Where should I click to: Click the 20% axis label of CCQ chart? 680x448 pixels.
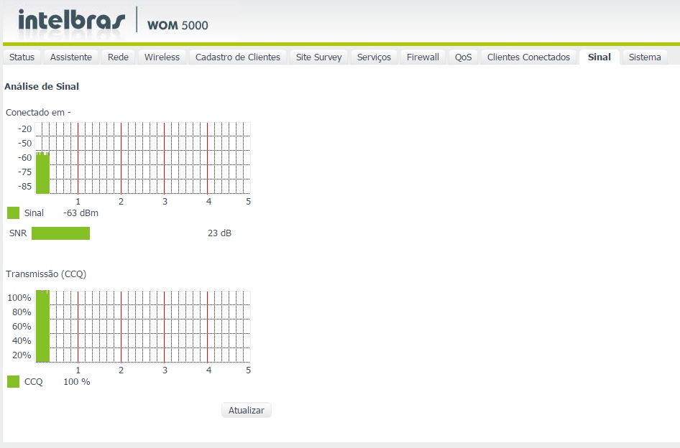(22, 355)
